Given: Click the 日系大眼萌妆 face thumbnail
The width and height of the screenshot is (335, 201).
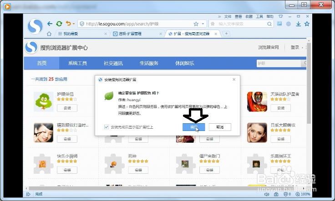Looking at the screenshot, I should [x=257, y=132].
